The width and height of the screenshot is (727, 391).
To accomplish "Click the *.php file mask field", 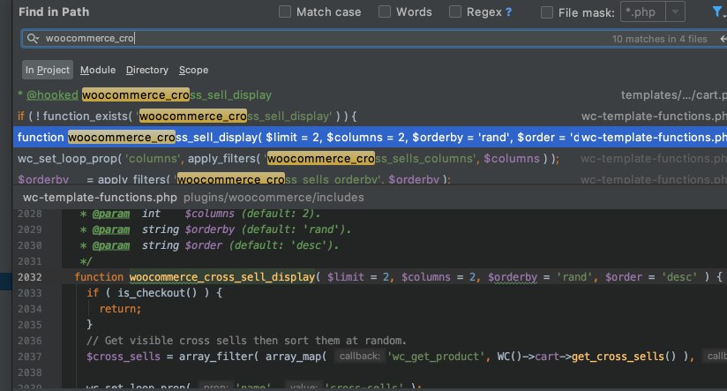I will click(x=643, y=11).
